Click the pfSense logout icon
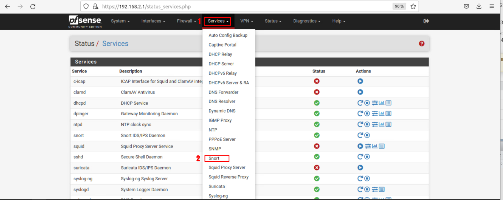Screen dimensions: 503x200 click(x=426, y=21)
